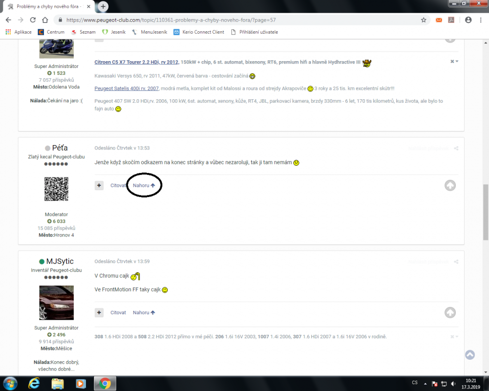
Task: Click the page vertical scrollbar thumb
Action: [486, 212]
